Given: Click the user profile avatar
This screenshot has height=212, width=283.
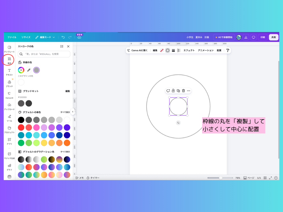Looking at the screenshot, I should [x=239, y=37].
